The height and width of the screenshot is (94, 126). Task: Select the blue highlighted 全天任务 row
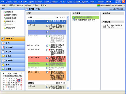(47, 22)
